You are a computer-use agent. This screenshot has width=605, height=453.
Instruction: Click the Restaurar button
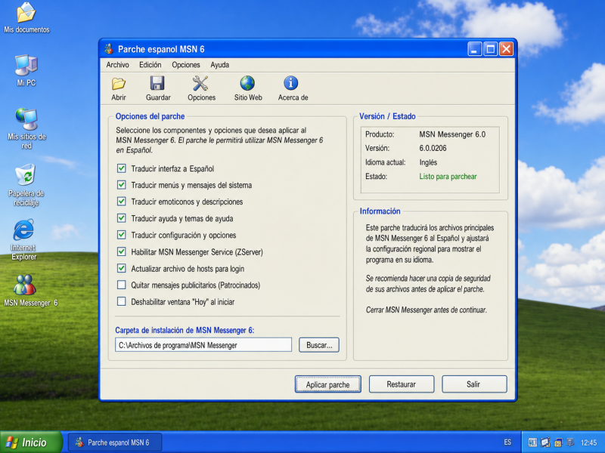point(402,384)
